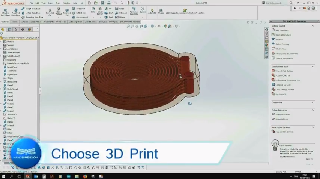Expand the Sweep4 tree node
This screenshot has width=320, height=179.
(x=1, y=111)
